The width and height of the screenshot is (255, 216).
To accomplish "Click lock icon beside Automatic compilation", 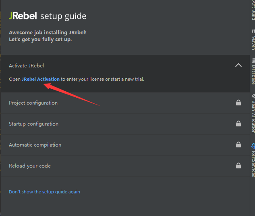I will point(238,145).
